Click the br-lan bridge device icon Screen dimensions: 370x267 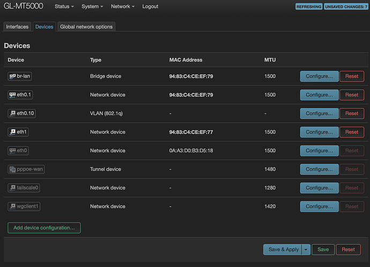[x=12, y=76]
